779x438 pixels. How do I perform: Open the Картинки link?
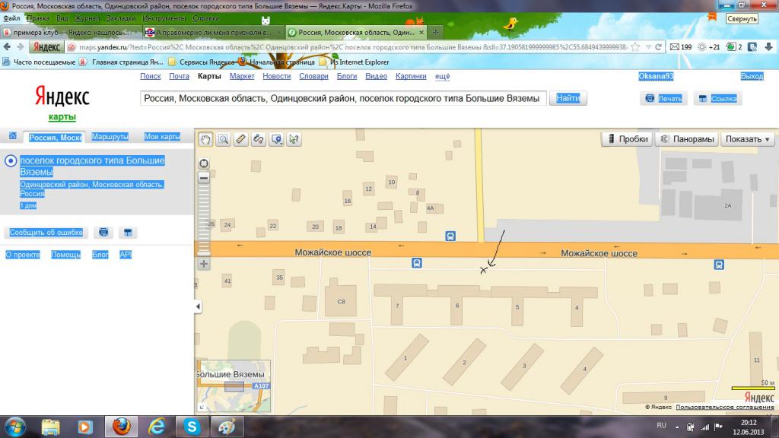point(411,77)
